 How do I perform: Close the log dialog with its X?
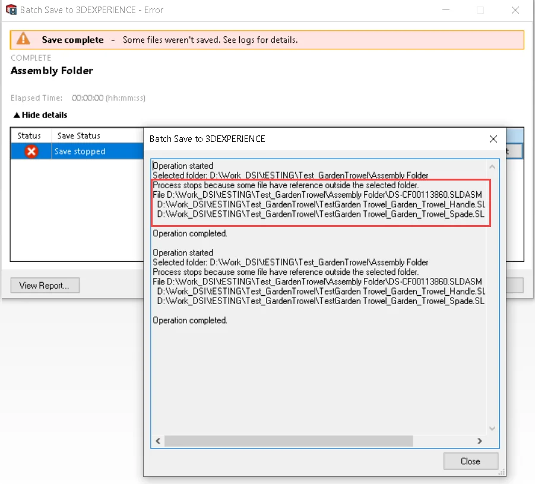pyautogui.click(x=493, y=139)
